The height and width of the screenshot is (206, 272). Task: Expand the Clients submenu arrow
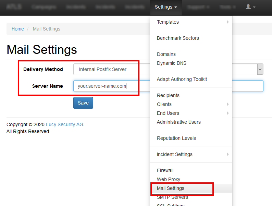coord(228,104)
